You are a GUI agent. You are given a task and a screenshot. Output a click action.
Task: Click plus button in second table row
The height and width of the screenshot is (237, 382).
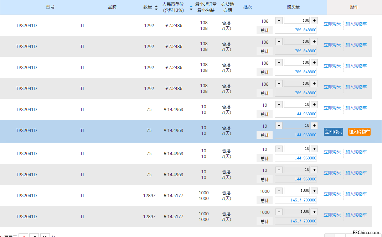point(314,41)
